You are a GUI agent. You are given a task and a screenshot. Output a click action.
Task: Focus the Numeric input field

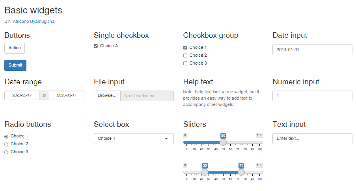[x=312, y=96]
